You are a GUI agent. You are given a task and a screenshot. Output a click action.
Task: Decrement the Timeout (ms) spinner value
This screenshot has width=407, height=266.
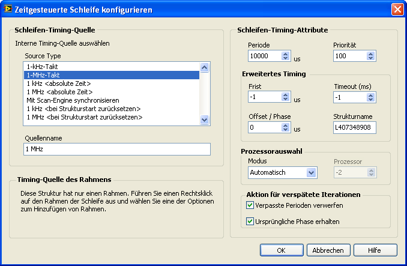coord(370,100)
